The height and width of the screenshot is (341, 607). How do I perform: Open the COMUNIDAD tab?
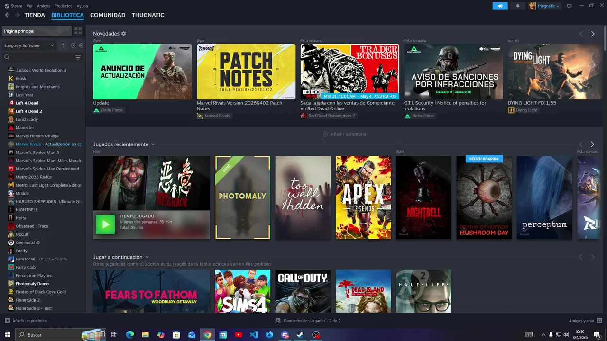[x=108, y=15]
